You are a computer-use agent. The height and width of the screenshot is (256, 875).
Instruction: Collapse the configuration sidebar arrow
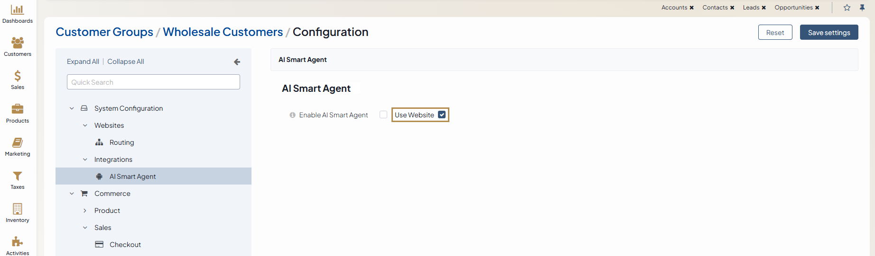click(x=237, y=62)
